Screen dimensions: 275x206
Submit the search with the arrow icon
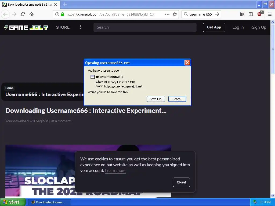(x=217, y=14)
